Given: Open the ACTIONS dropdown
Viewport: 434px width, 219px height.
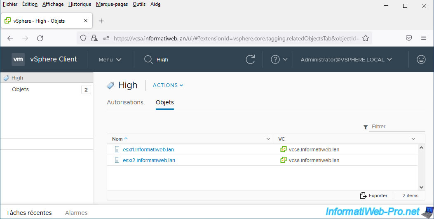Looking at the screenshot, I should (168, 85).
